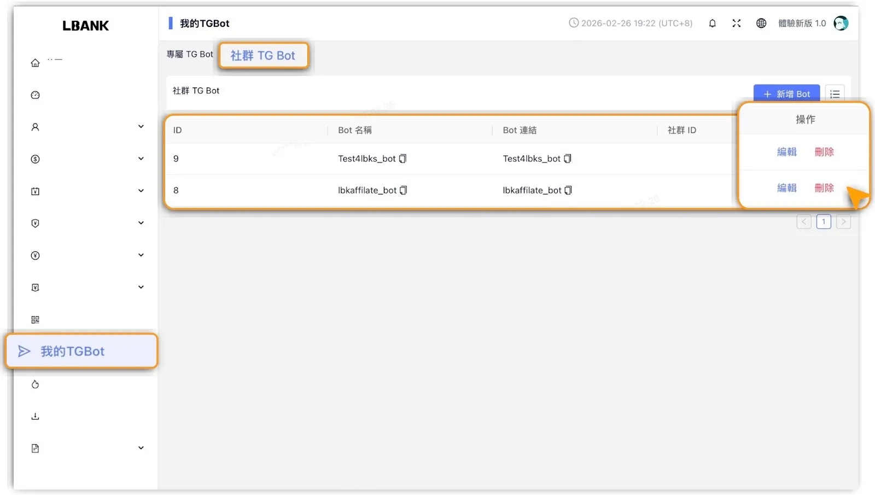Select 我的TGBot in the sidebar menu

tap(81, 351)
